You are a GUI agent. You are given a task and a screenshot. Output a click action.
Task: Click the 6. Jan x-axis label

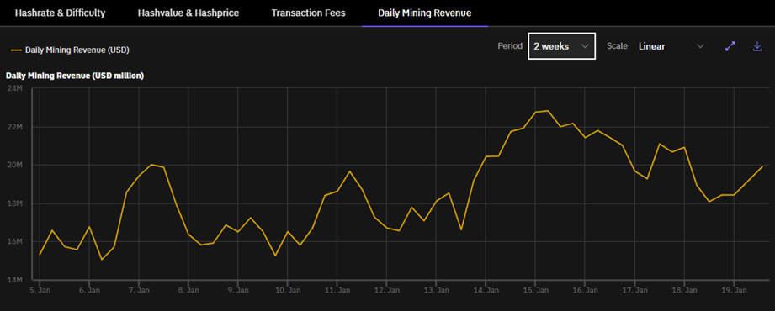[x=89, y=290]
